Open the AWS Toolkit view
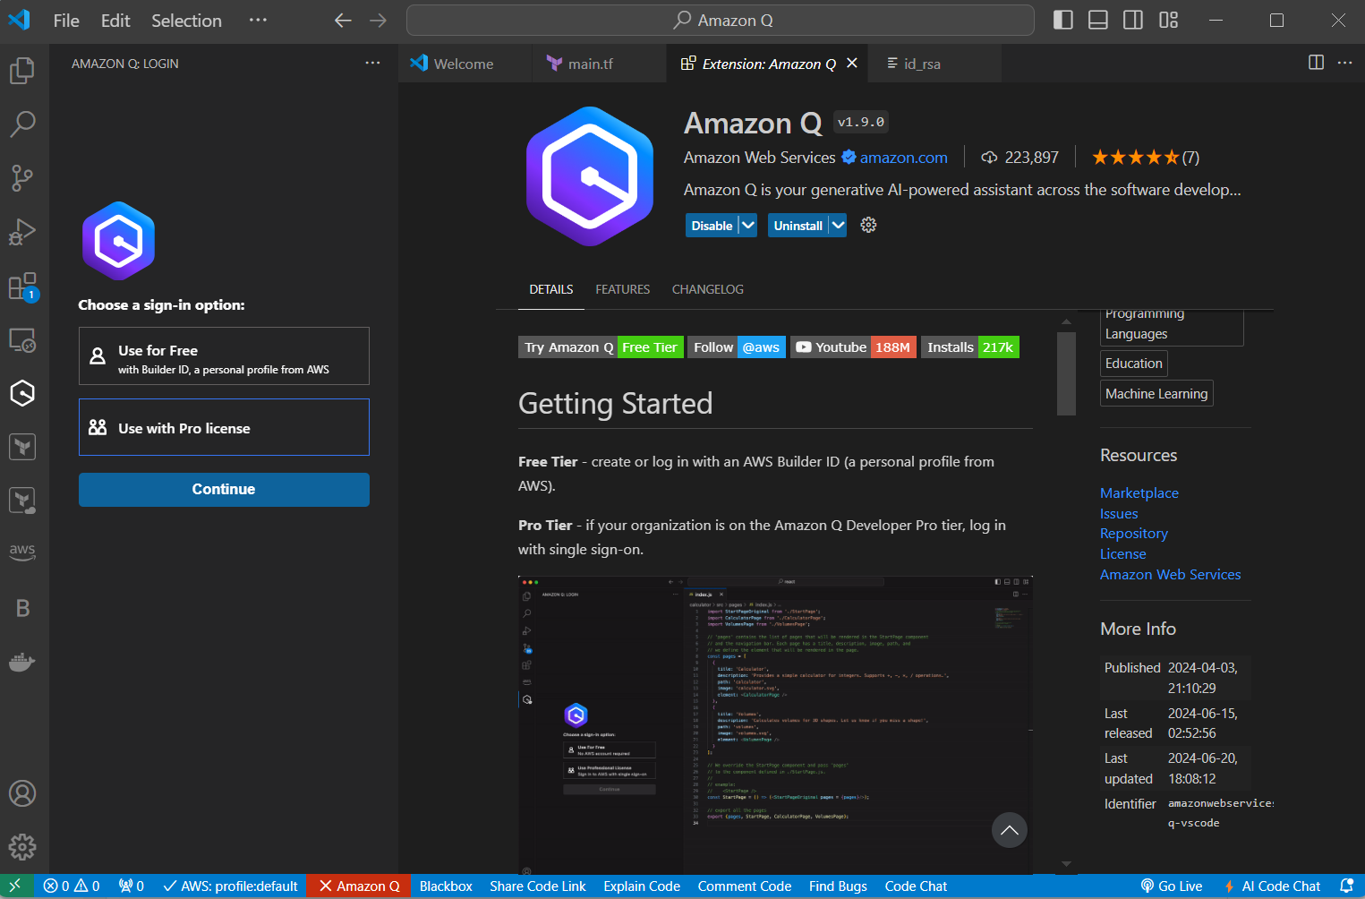Screen dimensions: 1365x899 pyautogui.click(x=22, y=552)
